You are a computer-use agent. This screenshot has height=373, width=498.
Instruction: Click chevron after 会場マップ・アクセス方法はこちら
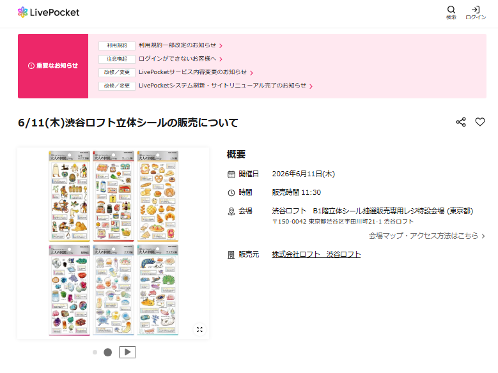click(483, 236)
